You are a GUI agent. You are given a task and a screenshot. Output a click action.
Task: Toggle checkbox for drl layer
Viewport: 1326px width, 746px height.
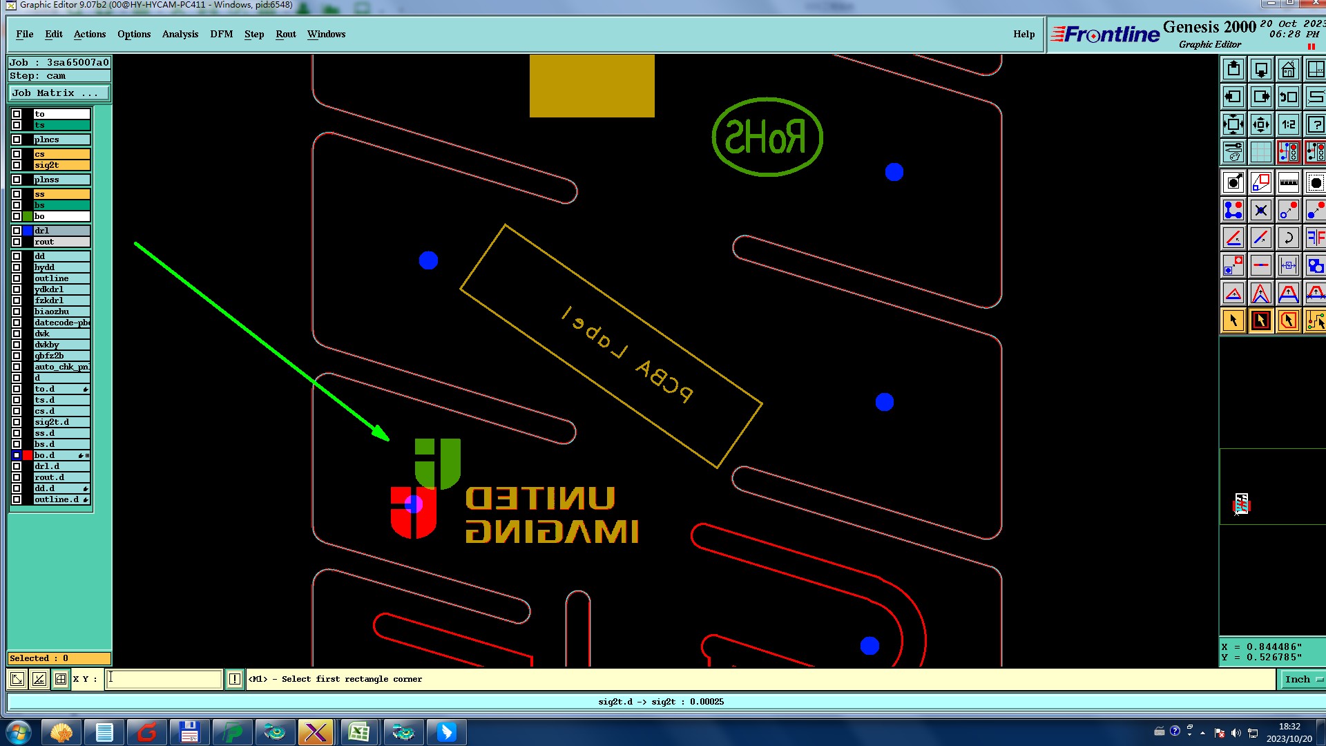click(x=17, y=231)
